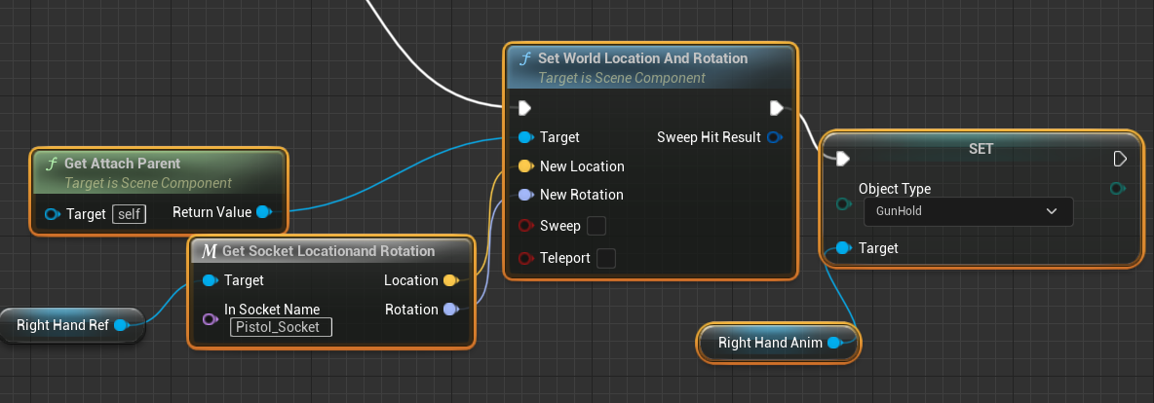Click the output execution pin of Set World Location And Rotation
The image size is (1154, 403).
777,108
